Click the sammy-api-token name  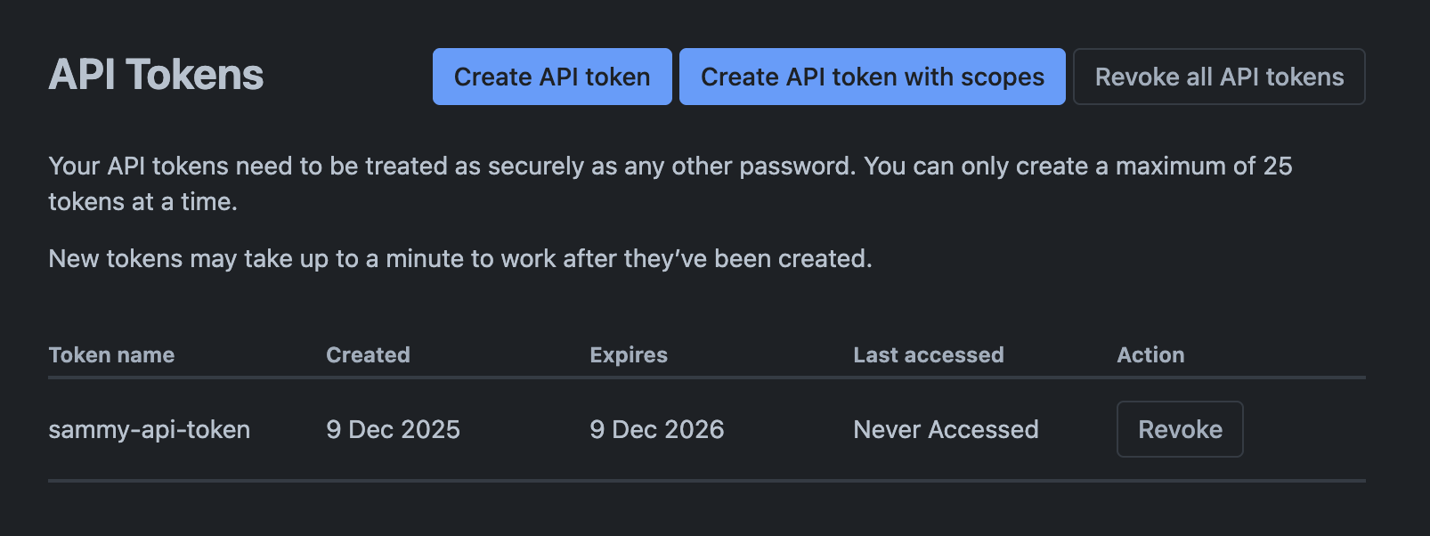click(x=149, y=429)
